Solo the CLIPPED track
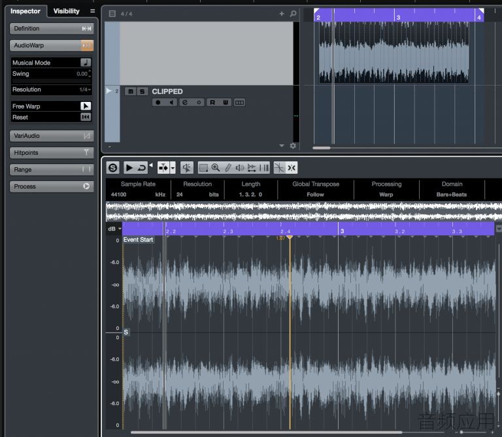 tap(142, 91)
